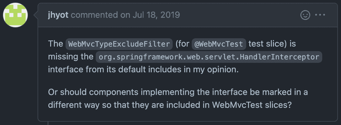This screenshot has width=341, height=125.
Task: Open the three-dot comment options menu
Action: [x=320, y=15]
